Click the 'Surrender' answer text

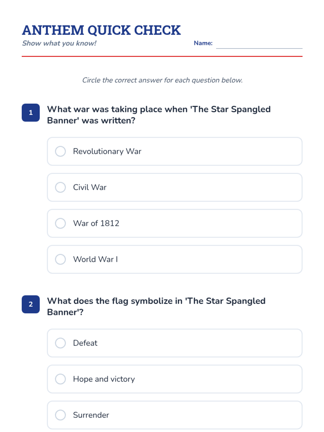[91, 415]
